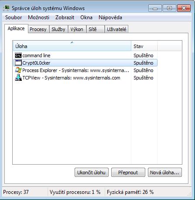Click the Ukončit úlohu button
Viewport: 195px width, 200px height.
(92, 172)
